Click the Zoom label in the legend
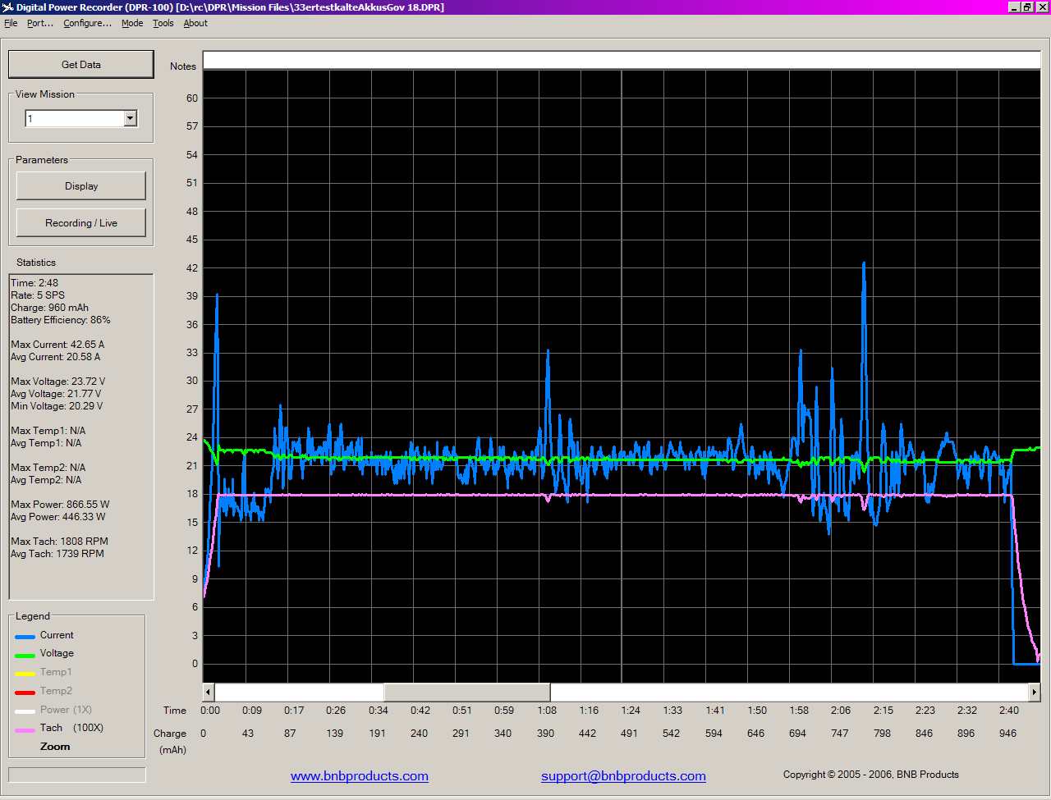 55,747
